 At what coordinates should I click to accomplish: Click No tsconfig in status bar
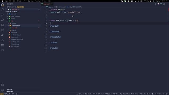coord(135,94)
